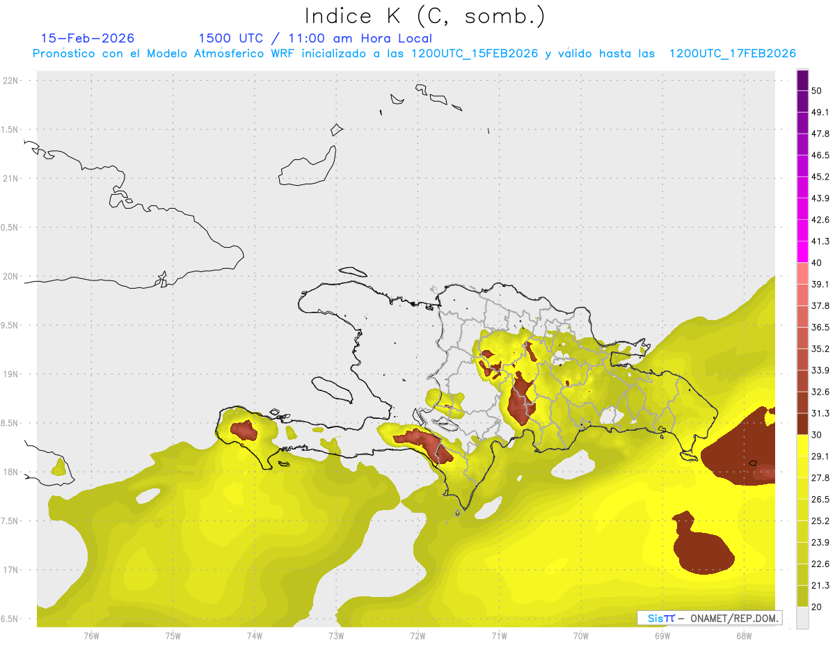Click legend value '25.2'
Viewport: 835px width, 645px height.
point(820,521)
